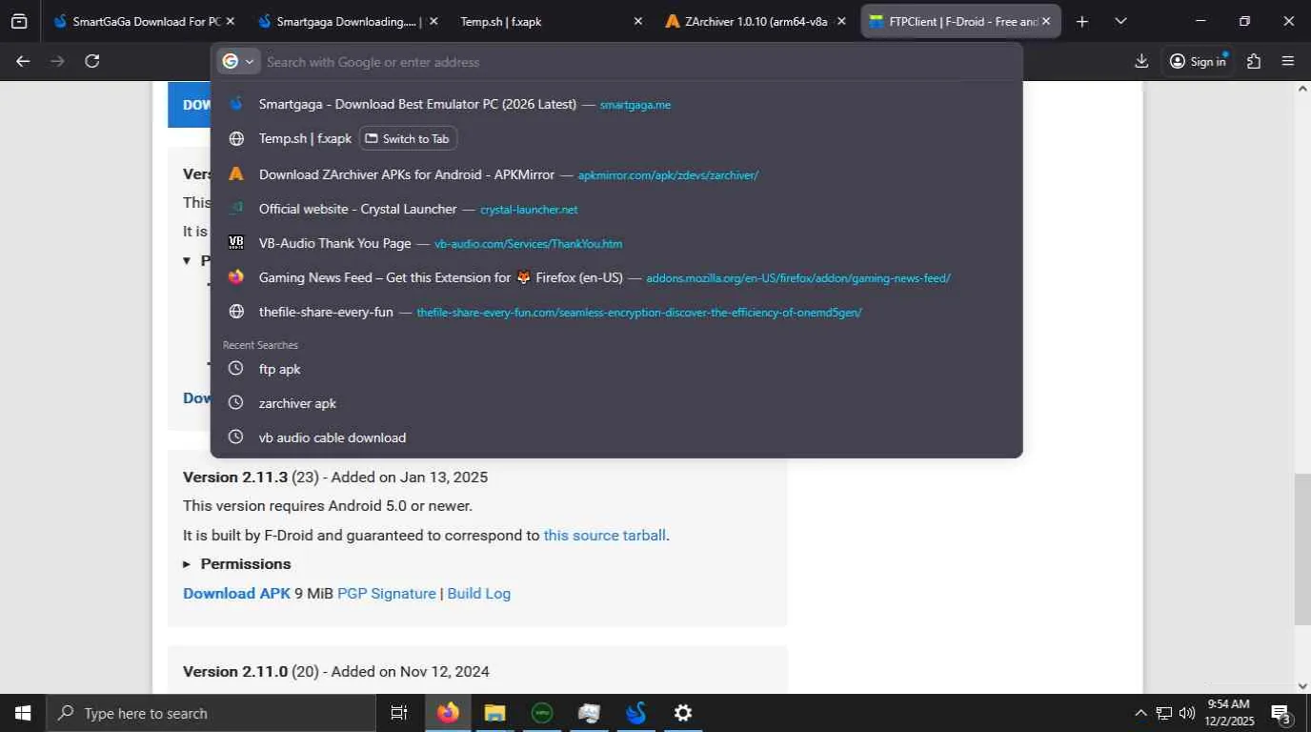Open Official website Crystal Launcher suggestion
The width and height of the screenshot is (1311, 732).
pyautogui.click(x=616, y=209)
